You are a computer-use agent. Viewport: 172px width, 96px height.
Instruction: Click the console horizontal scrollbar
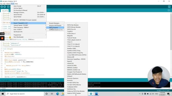pos(85,88)
